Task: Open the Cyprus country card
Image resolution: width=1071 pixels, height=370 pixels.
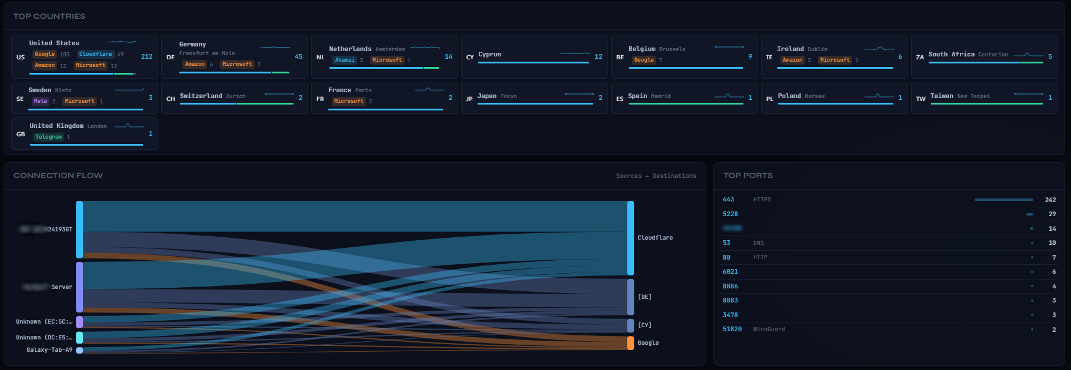Action: [534, 57]
